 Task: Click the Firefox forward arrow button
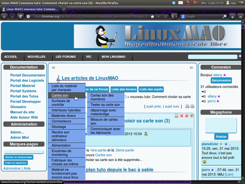click(x=12, y=17)
